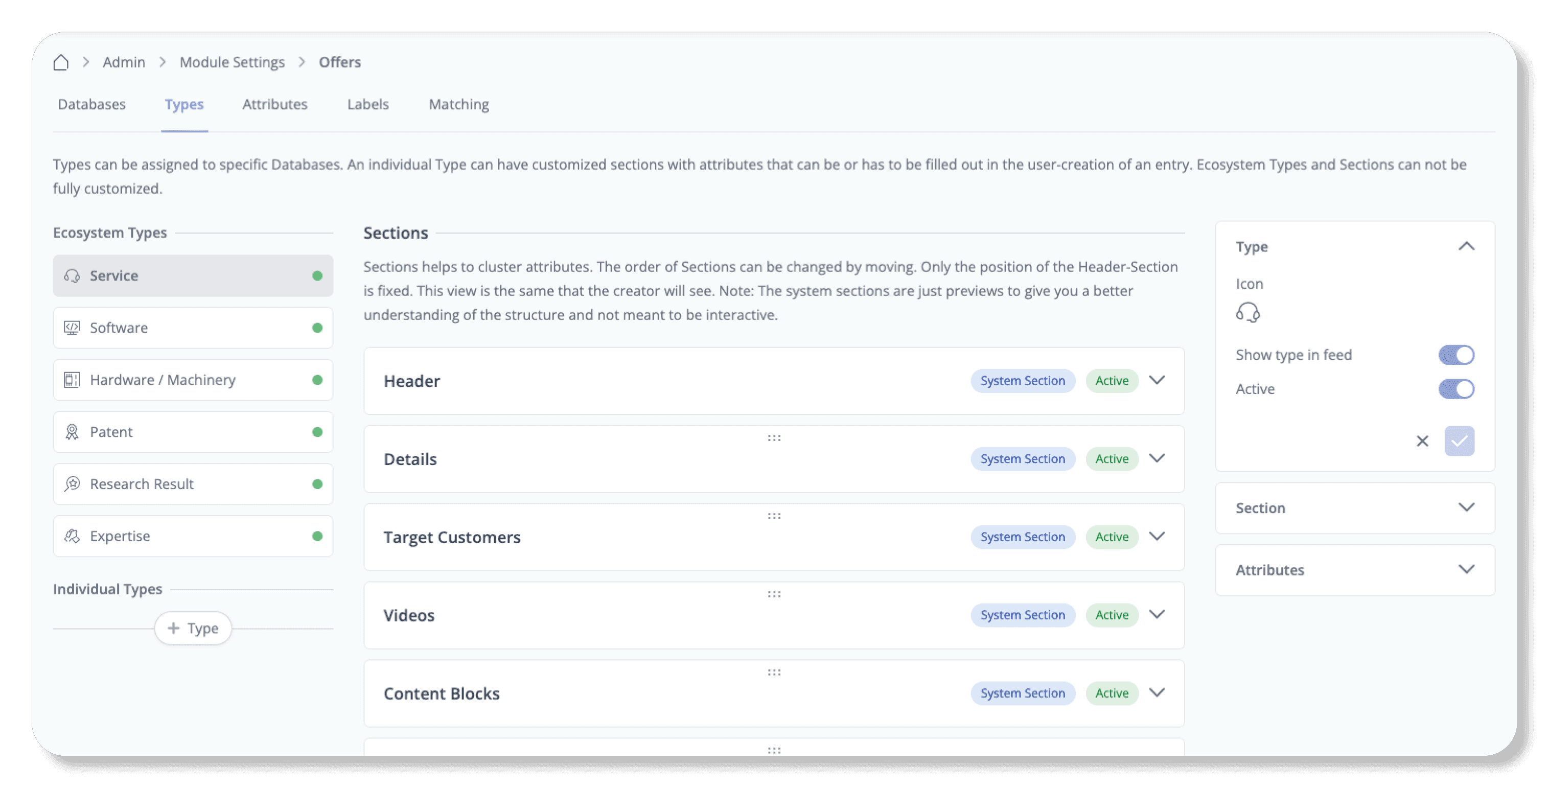Click the headset icon under Icon

pyautogui.click(x=1247, y=313)
